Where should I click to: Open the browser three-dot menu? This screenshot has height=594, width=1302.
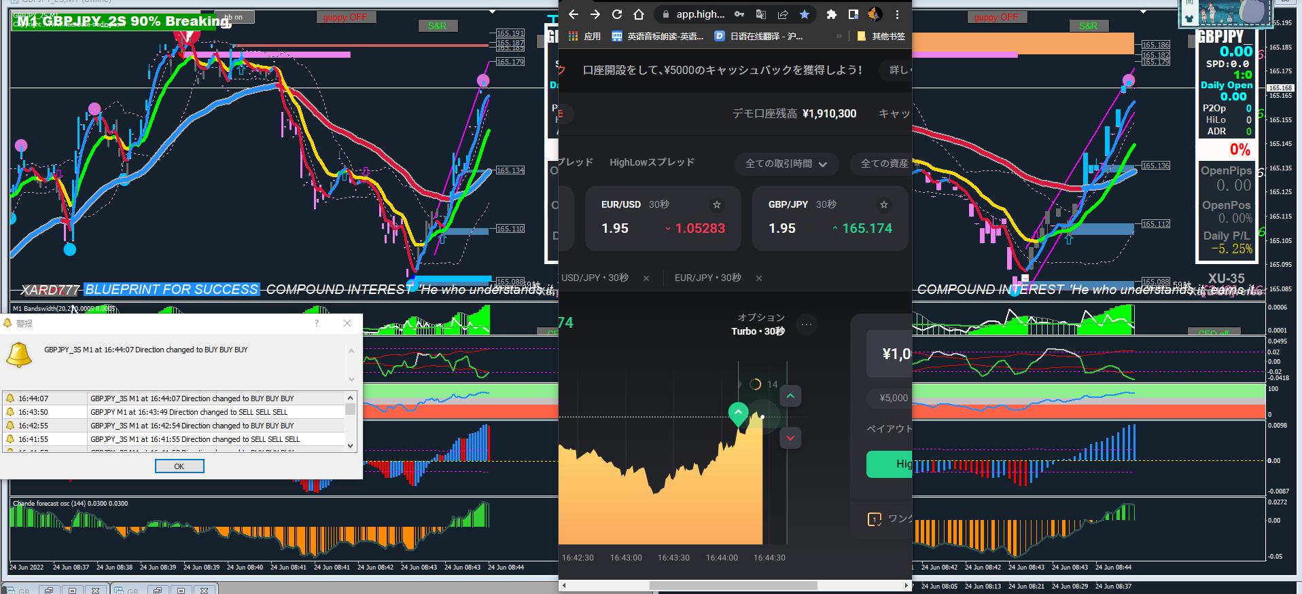(x=897, y=14)
